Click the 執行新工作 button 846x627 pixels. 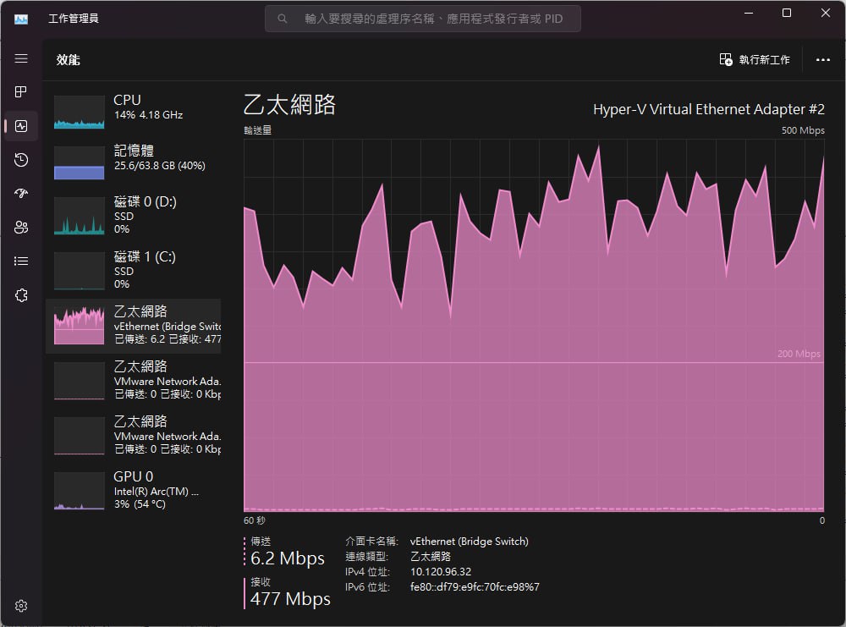click(x=755, y=59)
